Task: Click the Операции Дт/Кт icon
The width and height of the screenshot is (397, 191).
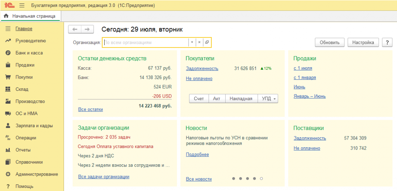Action: 8,138
